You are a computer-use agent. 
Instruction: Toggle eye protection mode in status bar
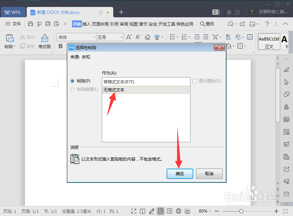tap(187, 211)
